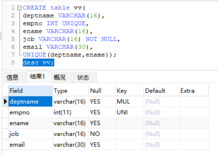Click the Default column header
This screenshot has height=156, width=218.
tap(161, 91)
